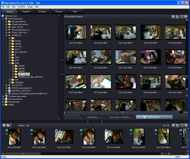The image size is (190, 159).
Task: Click the open project folder icon
Action: 8,125
